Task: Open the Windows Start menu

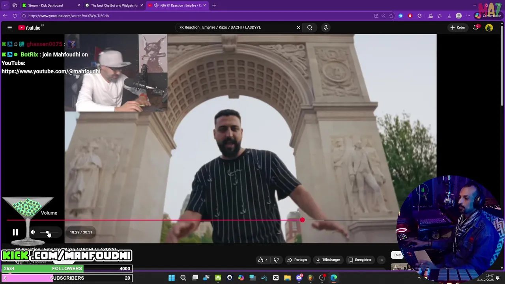Action: point(172,278)
